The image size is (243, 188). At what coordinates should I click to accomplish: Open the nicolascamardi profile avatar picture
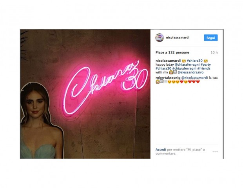[160, 38]
